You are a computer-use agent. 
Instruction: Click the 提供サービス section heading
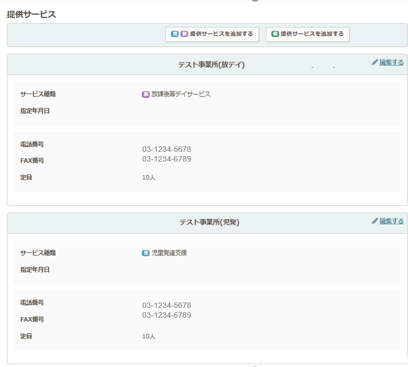pos(31,15)
